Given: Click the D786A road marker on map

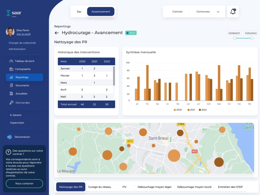Looking at the screenshot, I should [181, 124].
